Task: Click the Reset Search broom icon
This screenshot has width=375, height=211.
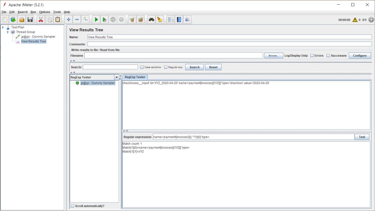Action: 160,20
